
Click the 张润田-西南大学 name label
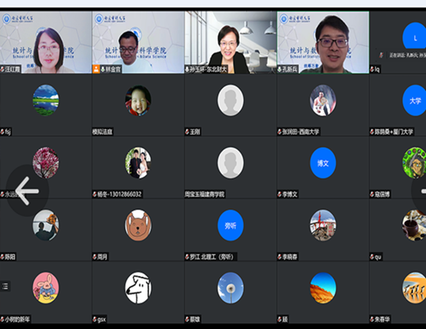pos(300,132)
